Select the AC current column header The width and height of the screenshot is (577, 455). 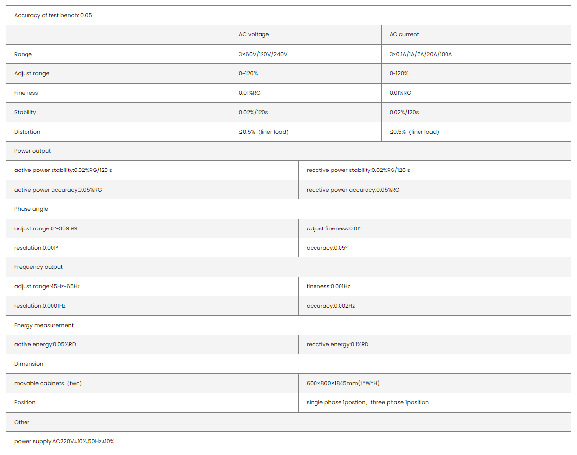tap(404, 34)
